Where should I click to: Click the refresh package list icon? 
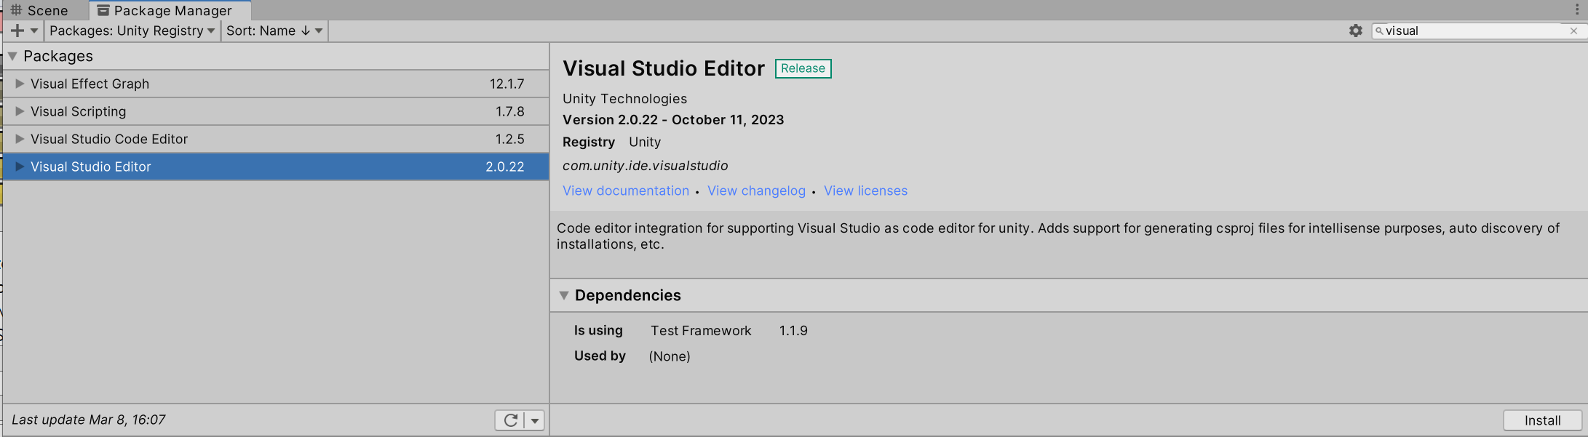pos(511,420)
